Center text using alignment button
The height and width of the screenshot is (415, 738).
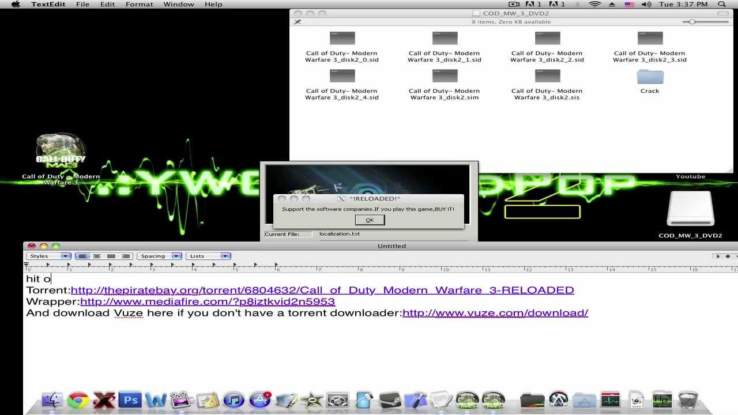[97, 256]
